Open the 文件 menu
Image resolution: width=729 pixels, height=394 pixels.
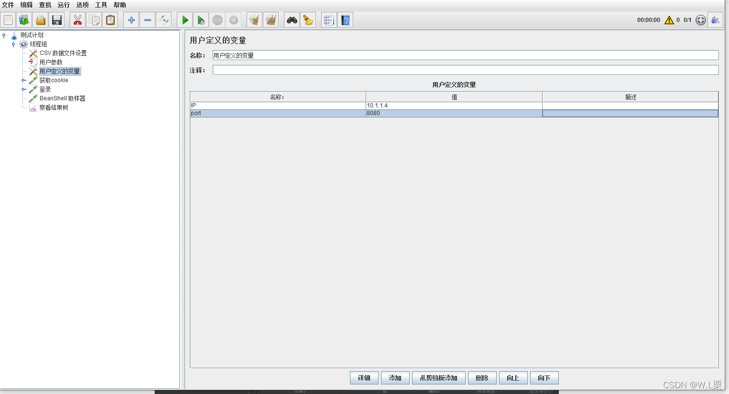click(x=8, y=5)
